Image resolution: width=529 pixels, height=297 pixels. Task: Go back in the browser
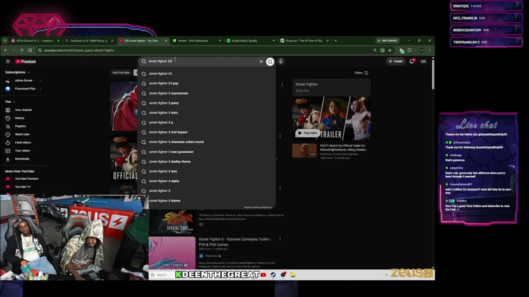click(6, 50)
